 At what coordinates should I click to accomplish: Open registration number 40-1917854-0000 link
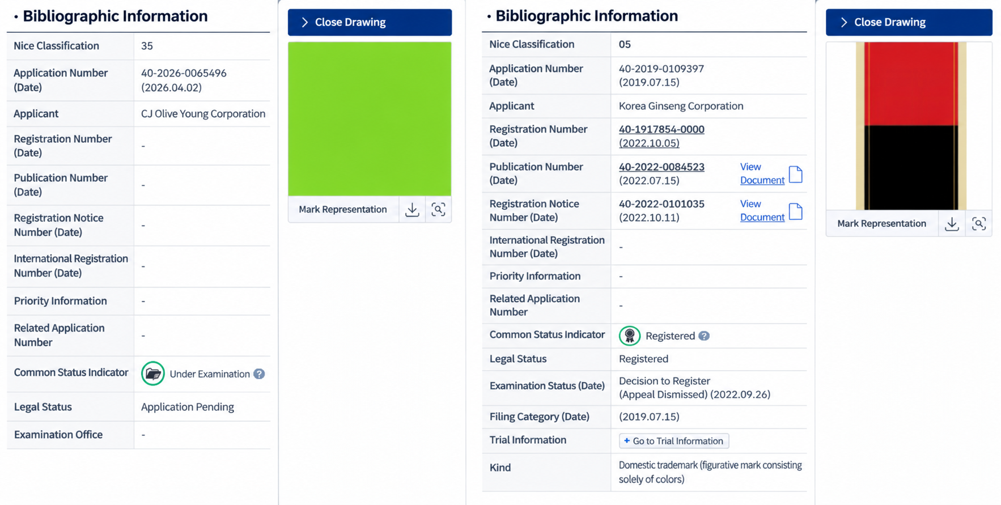coord(661,129)
